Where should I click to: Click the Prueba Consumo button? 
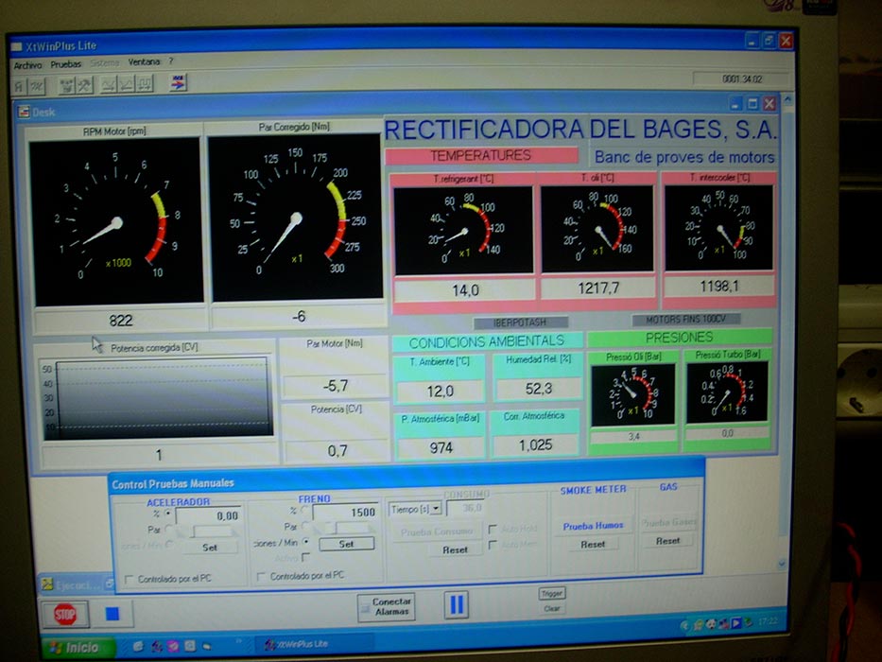tap(437, 531)
